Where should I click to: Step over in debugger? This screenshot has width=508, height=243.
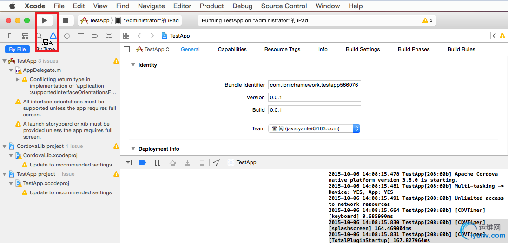tap(173, 162)
